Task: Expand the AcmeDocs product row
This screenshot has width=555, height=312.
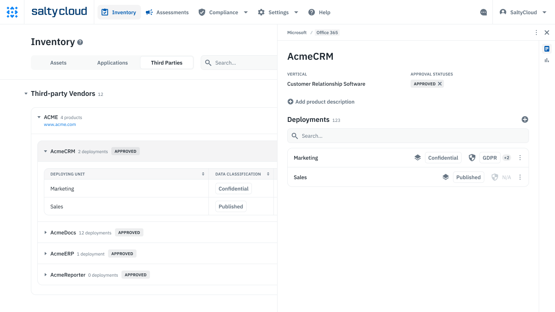Action: tap(46, 233)
